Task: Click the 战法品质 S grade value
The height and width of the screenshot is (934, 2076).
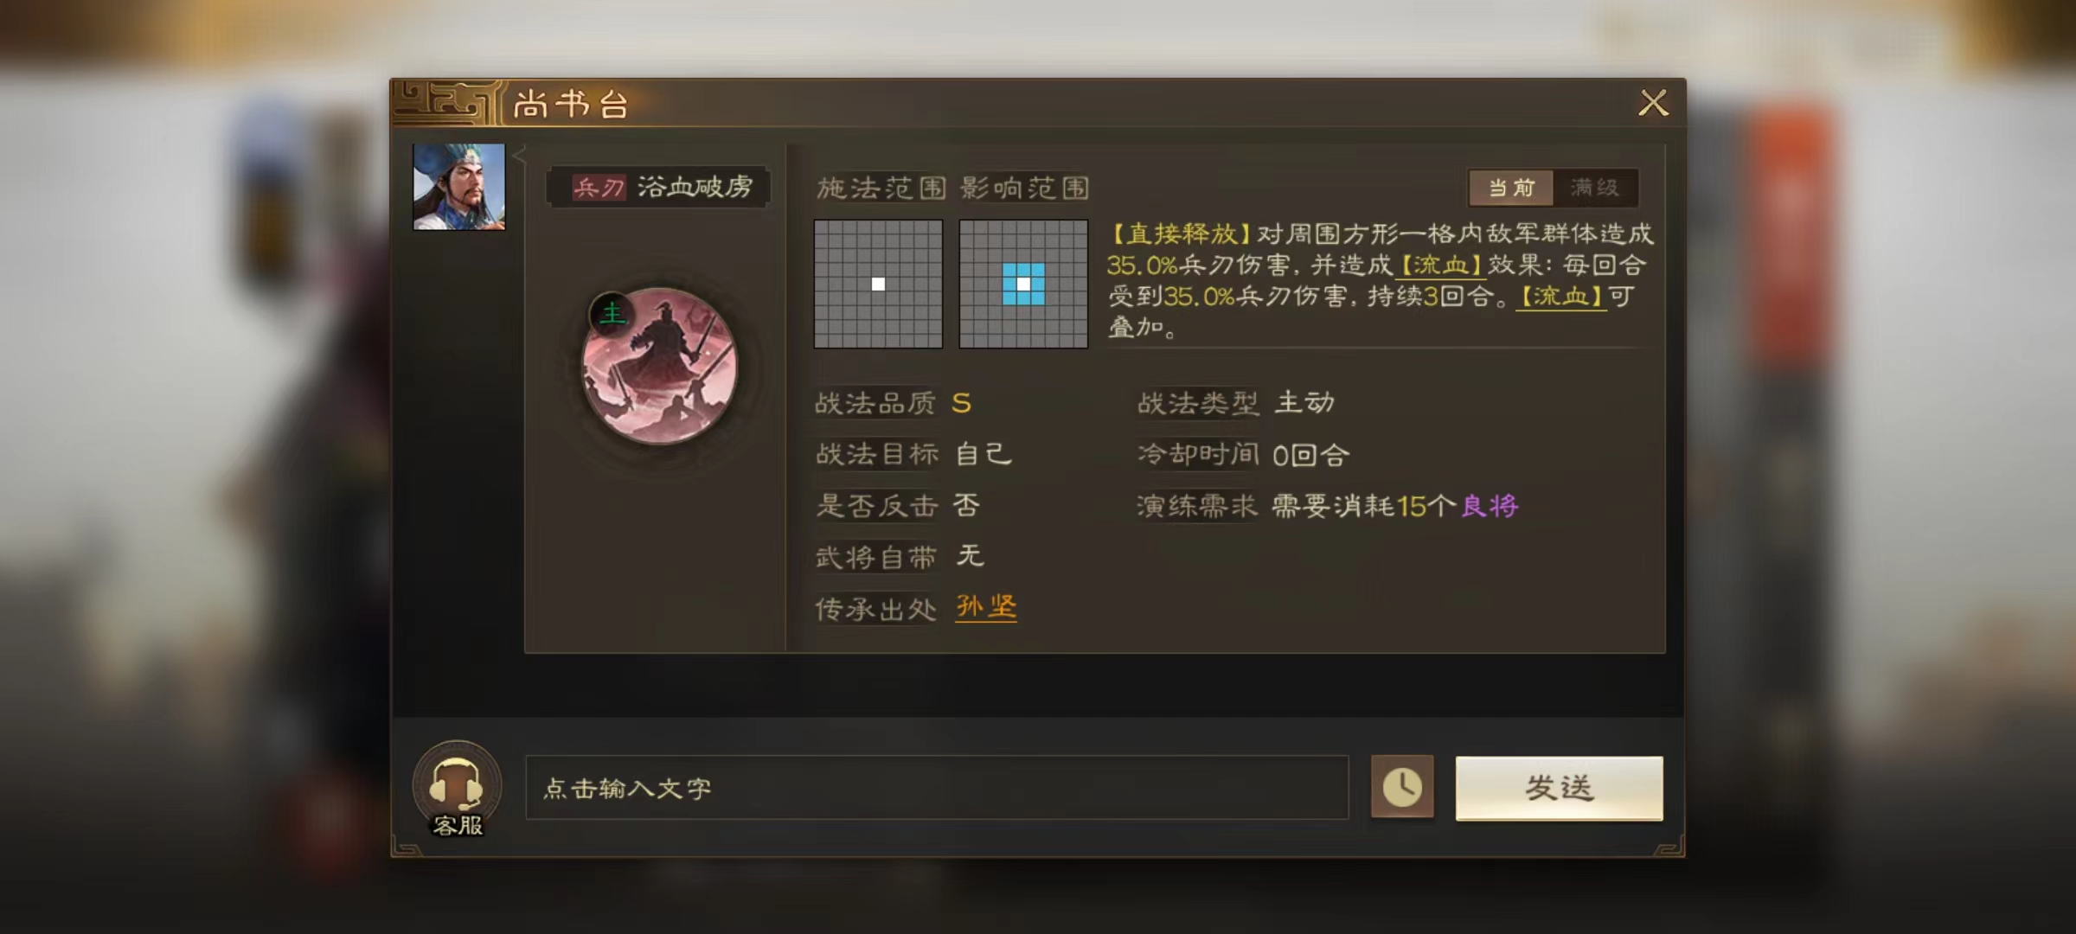Action: click(x=961, y=403)
